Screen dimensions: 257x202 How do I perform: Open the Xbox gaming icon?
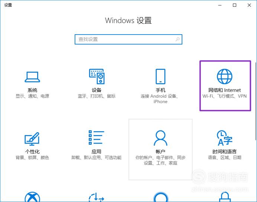(x=32, y=197)
